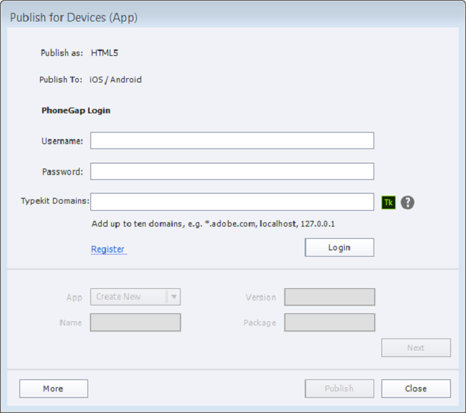Click the 'Publish for Devices (App)' title
466x413 pixels.
point(74,17)
